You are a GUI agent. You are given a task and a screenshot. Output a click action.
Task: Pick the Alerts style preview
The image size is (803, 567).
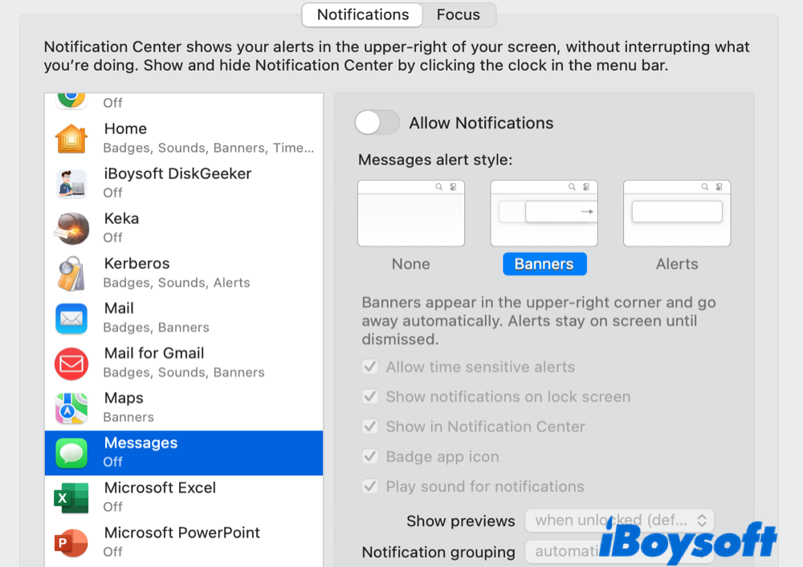(677, 213)
